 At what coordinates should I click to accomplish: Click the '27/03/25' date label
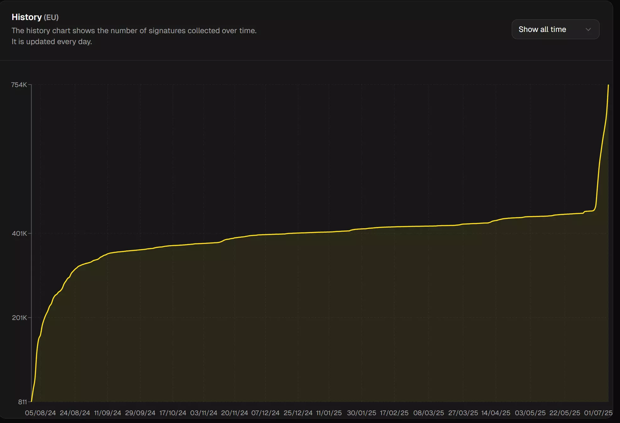click(x=463, y=413)
